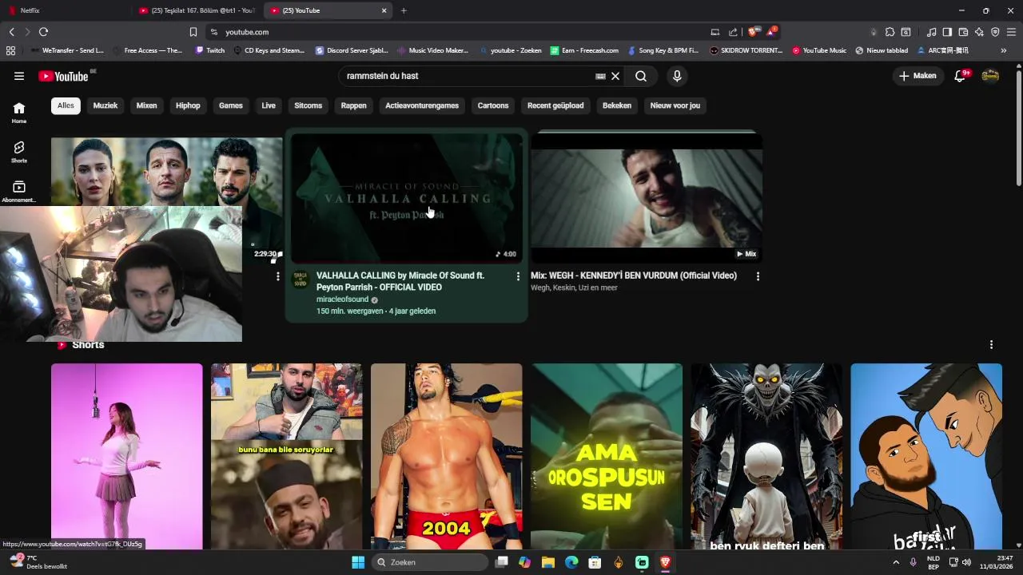
Task: Open the browser extensions puzzle icon
Action: (x=890, y=32)
